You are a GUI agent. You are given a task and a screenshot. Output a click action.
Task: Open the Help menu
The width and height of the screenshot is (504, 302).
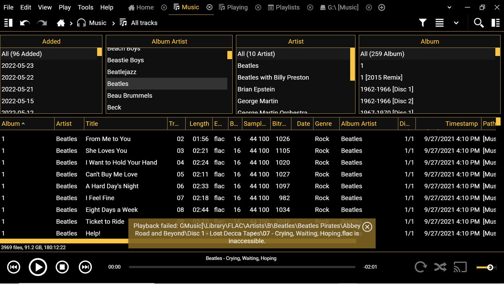point(107,7)
